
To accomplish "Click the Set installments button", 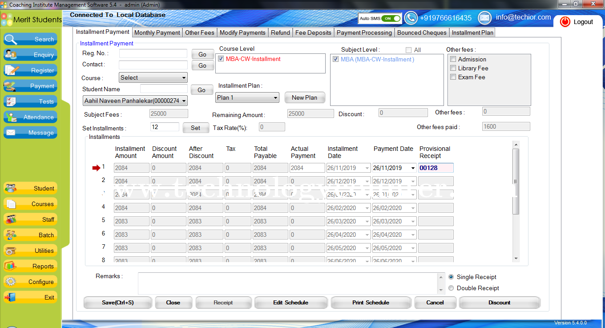I will pos(196,128).
